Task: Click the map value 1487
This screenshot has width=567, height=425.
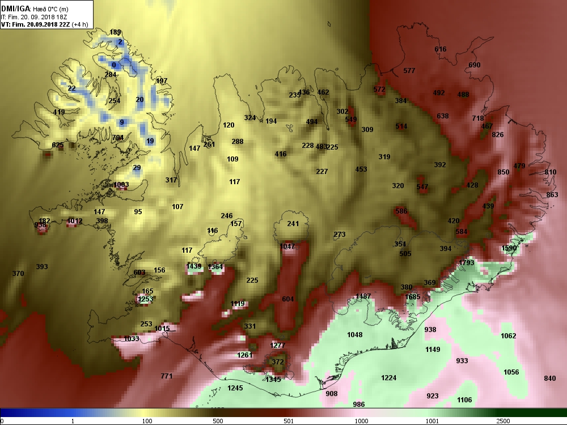Action: point(363,296)
